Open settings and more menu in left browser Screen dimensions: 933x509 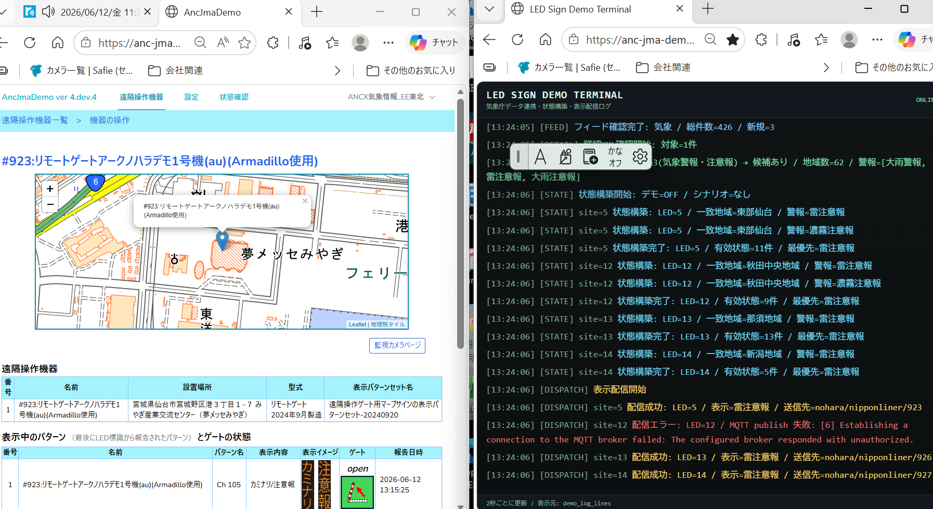click(388, 43)
